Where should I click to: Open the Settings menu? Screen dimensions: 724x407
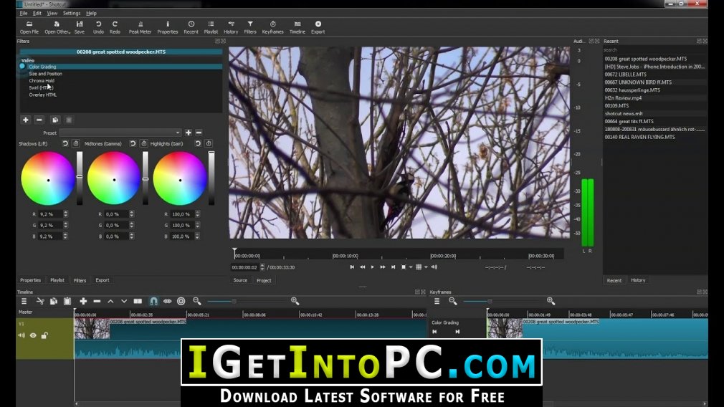72,13
